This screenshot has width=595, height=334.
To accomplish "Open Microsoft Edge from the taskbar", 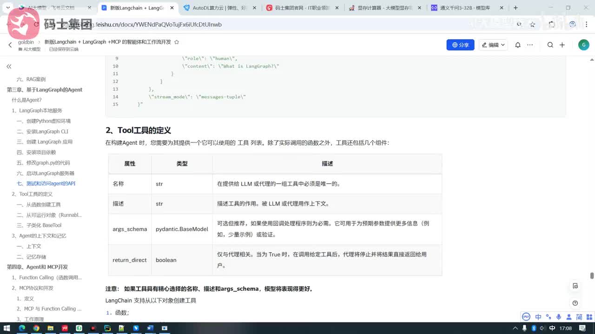I will [22, 328].
